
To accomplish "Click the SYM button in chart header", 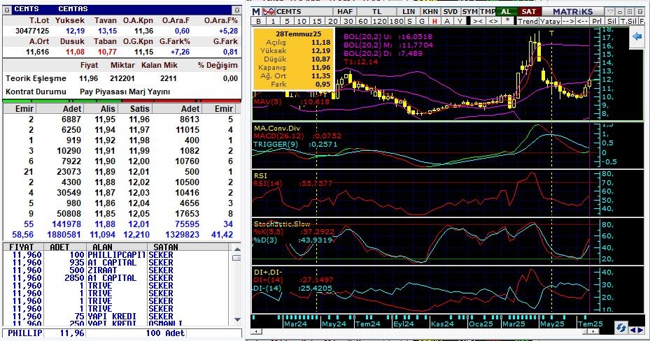I will click(x=469, y=12).
